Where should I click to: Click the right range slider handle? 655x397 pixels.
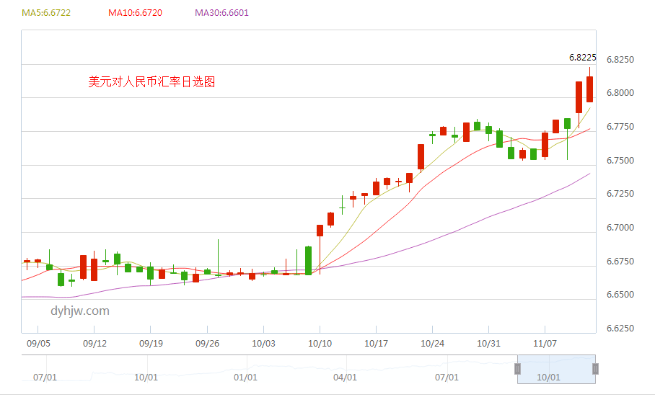pos(595,369)
